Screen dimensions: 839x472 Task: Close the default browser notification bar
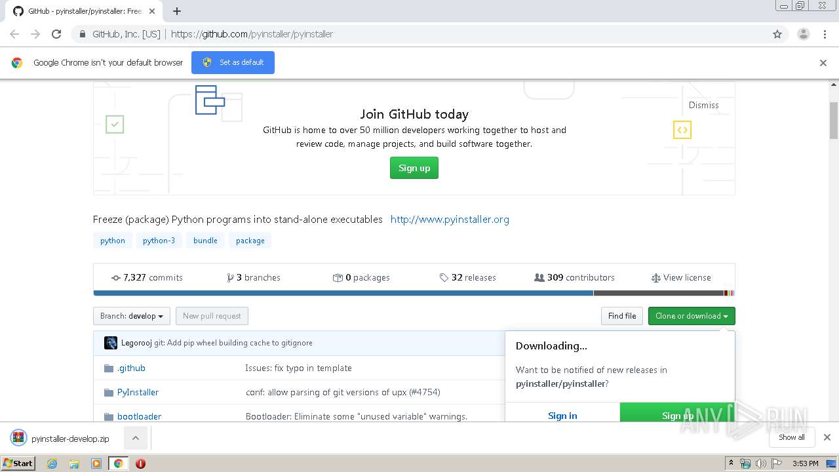click(823, 63)
